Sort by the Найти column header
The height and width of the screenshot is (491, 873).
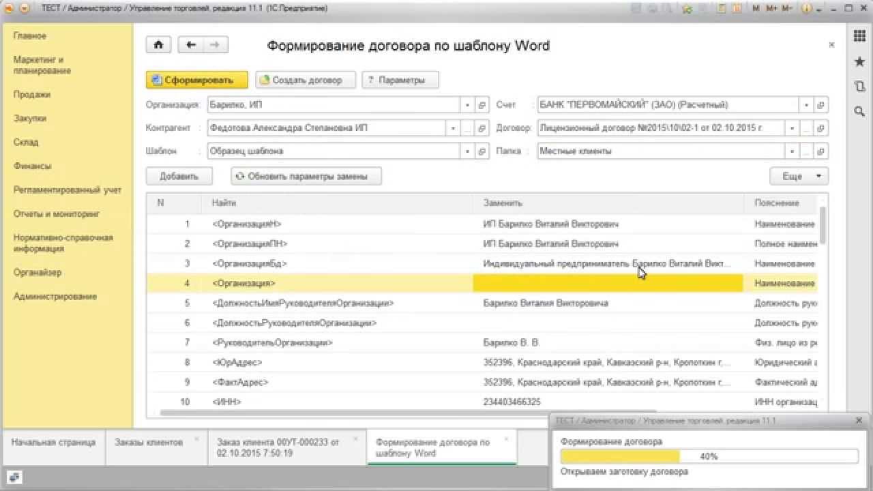(337, 203)
